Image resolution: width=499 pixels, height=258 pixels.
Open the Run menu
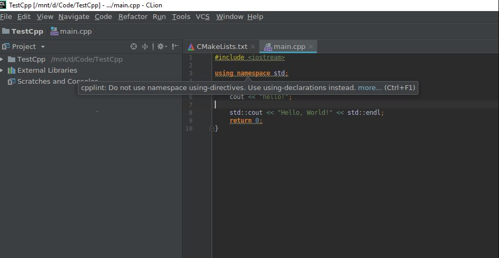(x=159, y=16)
